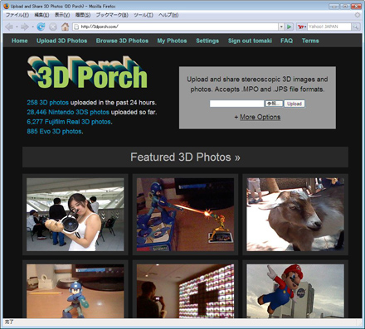Open the goat photo thumbnail
365x329 pixels.
coord(295,215)
